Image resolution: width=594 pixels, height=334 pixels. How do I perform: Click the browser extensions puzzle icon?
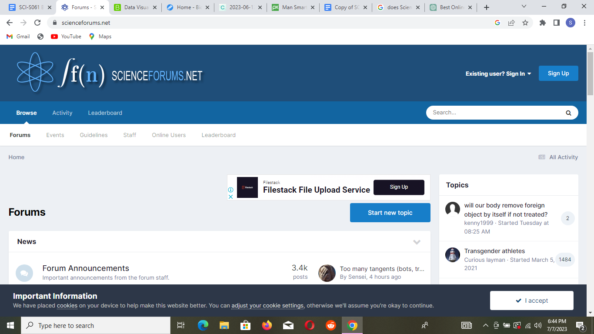[542, 23]
